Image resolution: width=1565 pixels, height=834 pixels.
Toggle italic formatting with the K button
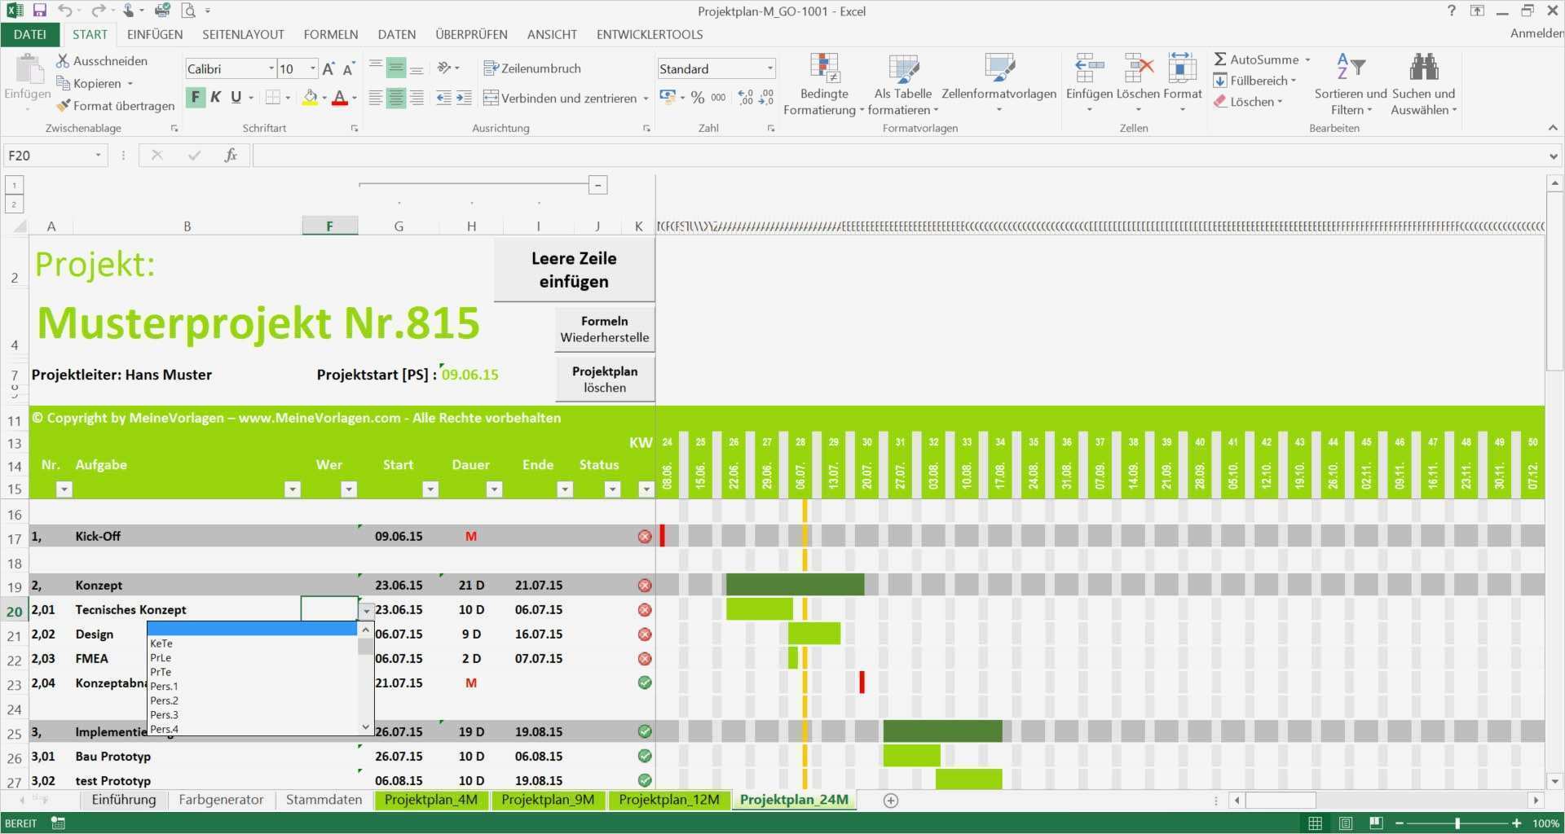point(215,96)
